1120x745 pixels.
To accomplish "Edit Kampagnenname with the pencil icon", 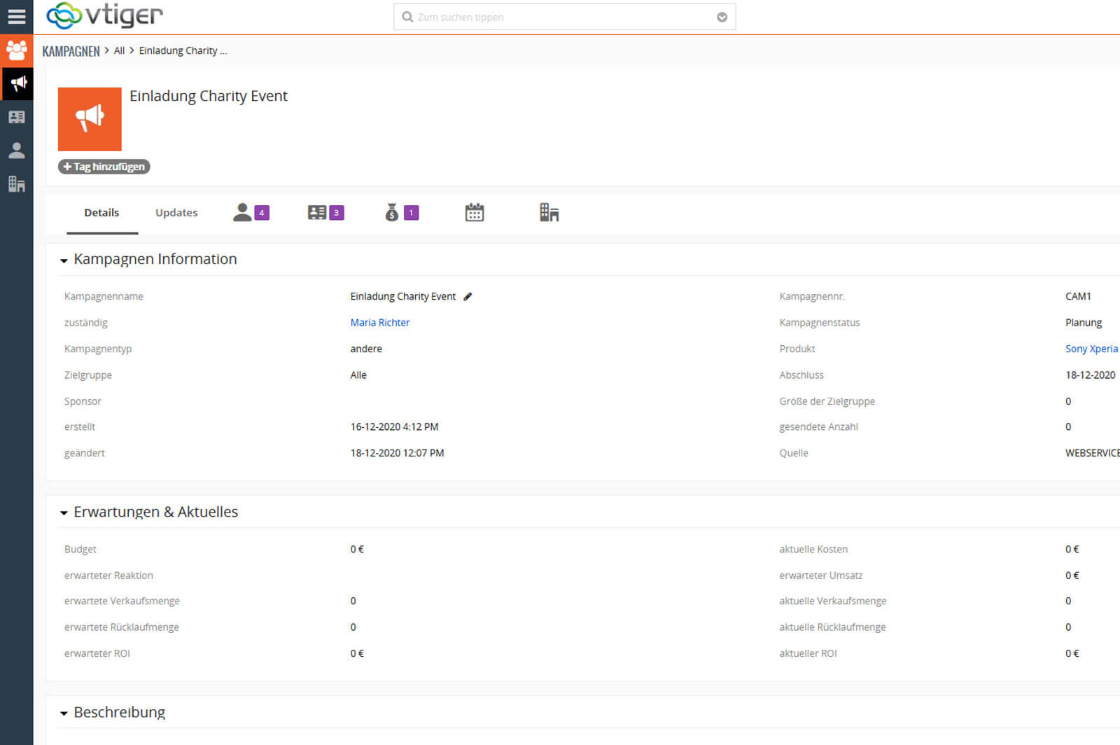I will (x=468, y=297).
